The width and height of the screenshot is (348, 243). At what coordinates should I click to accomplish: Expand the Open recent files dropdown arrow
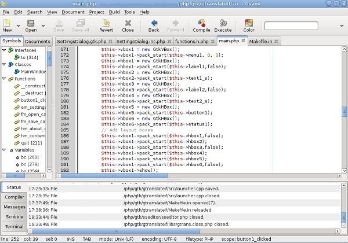click(x=43, y=26)
